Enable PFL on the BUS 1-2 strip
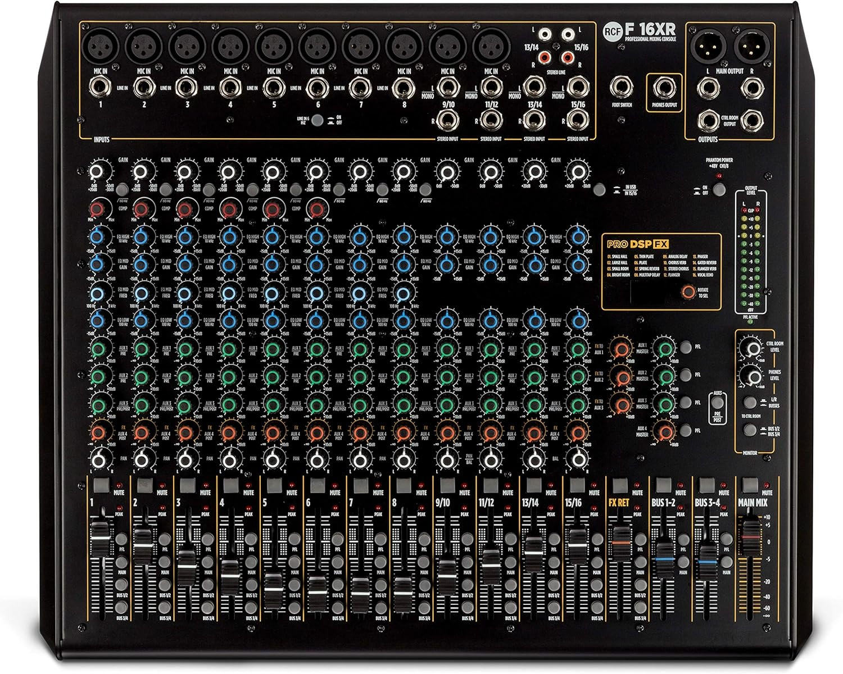The image size is (843, 674). coord(683,539)
